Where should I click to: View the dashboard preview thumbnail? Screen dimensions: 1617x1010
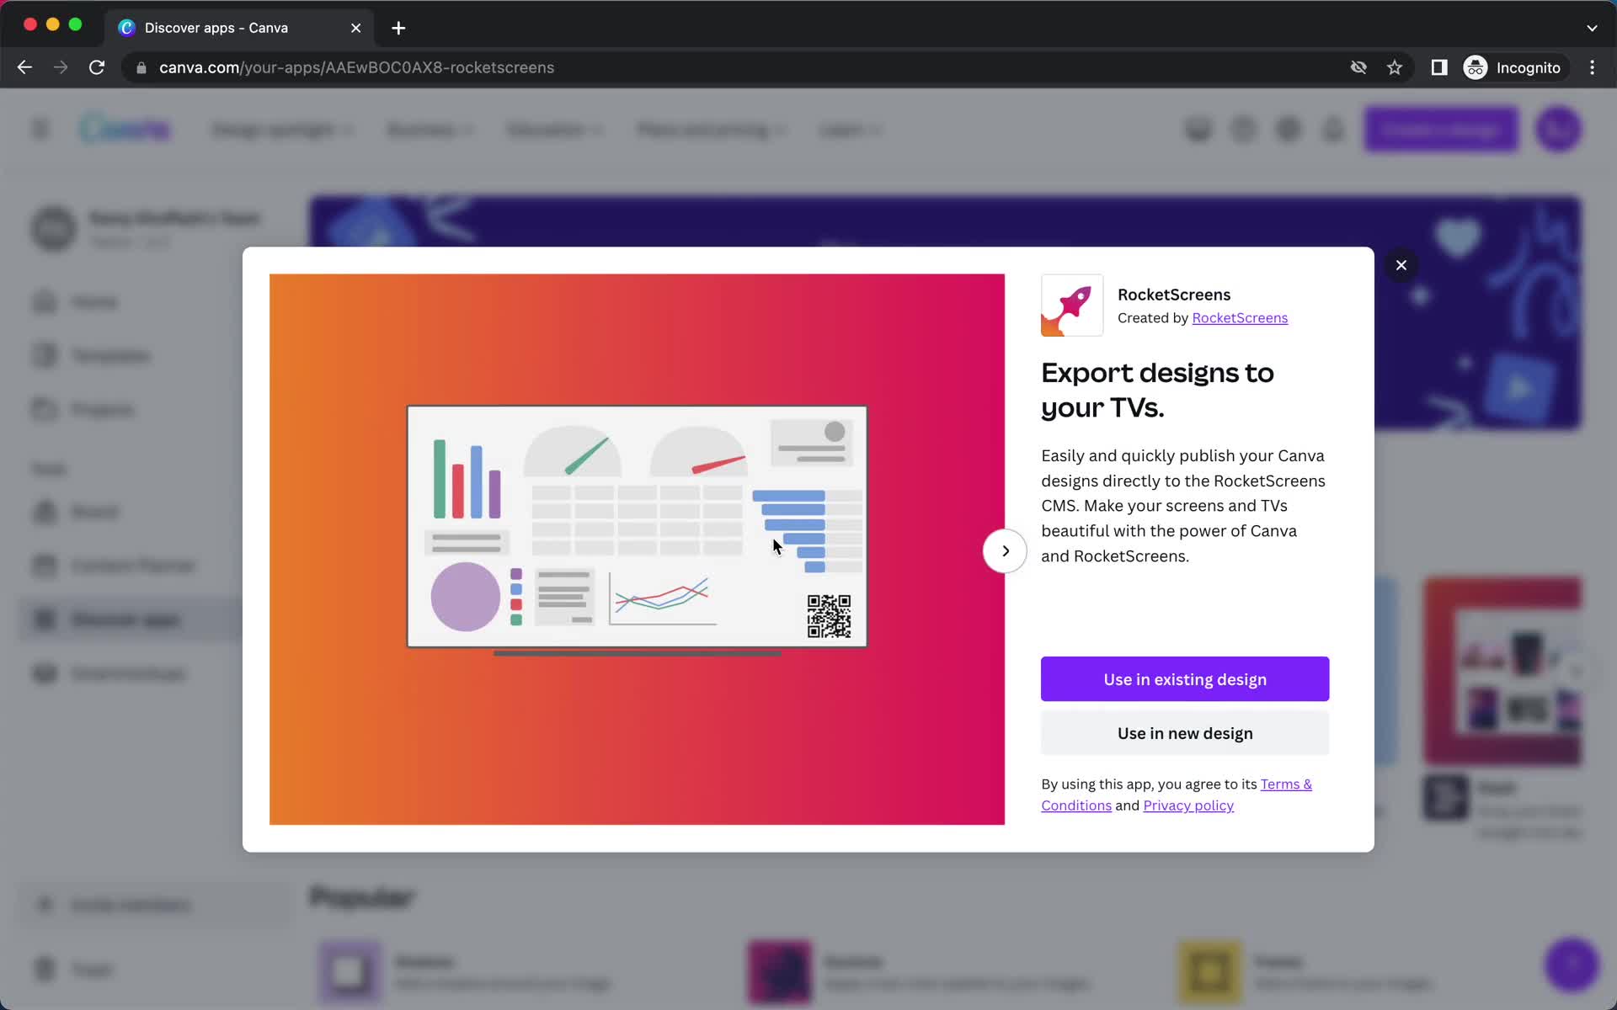coord(637,527)
